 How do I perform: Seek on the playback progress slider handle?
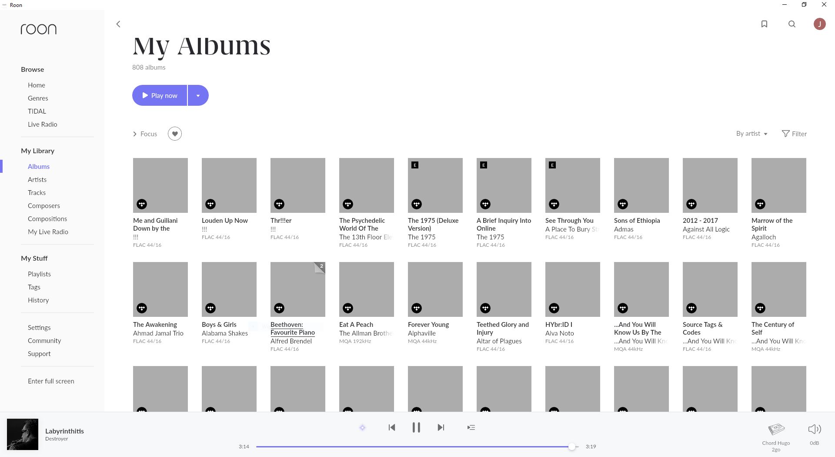click(572, 447)
